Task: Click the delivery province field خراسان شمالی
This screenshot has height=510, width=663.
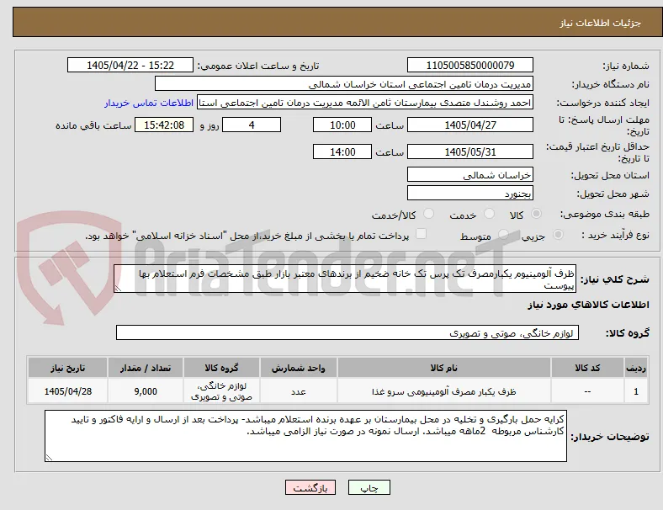Action: 470,175
